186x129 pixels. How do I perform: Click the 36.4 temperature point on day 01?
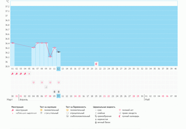point(12,43)
